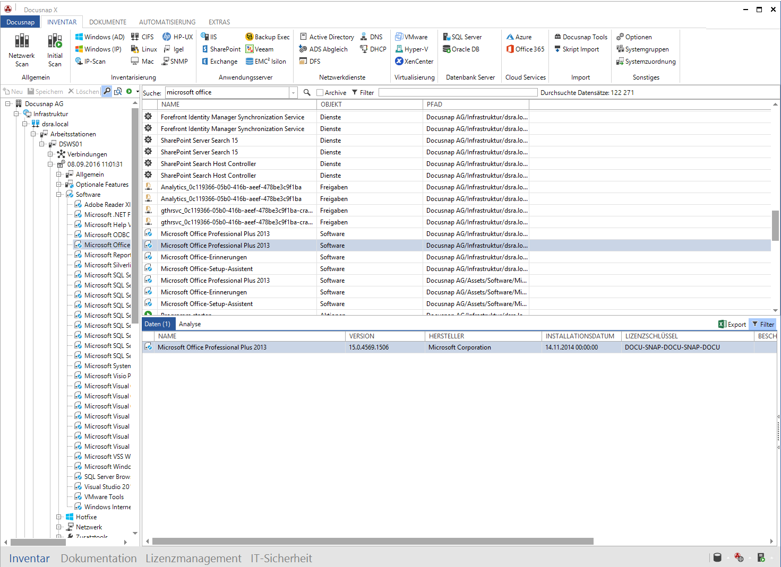Collapse the Infrastruktur tree node
Screen dimensions: 781x567
[16, 114]
